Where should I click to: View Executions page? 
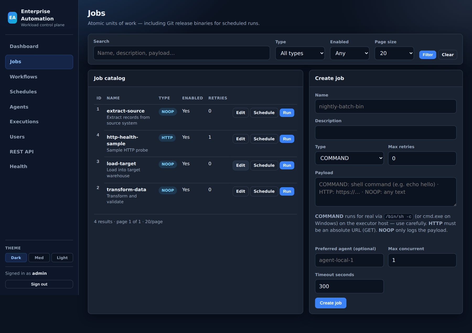[39, 122]
